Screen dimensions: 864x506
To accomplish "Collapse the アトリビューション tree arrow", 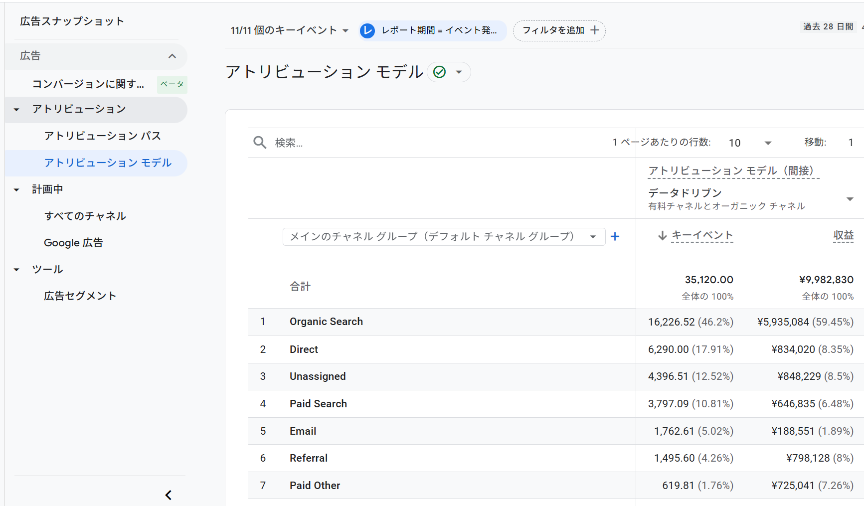I will (x=16, y=110).
